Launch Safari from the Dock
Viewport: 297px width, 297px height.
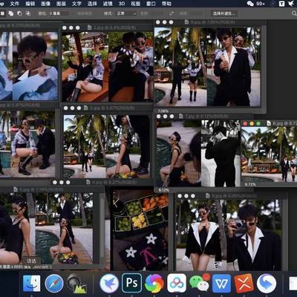click(54, 284)
